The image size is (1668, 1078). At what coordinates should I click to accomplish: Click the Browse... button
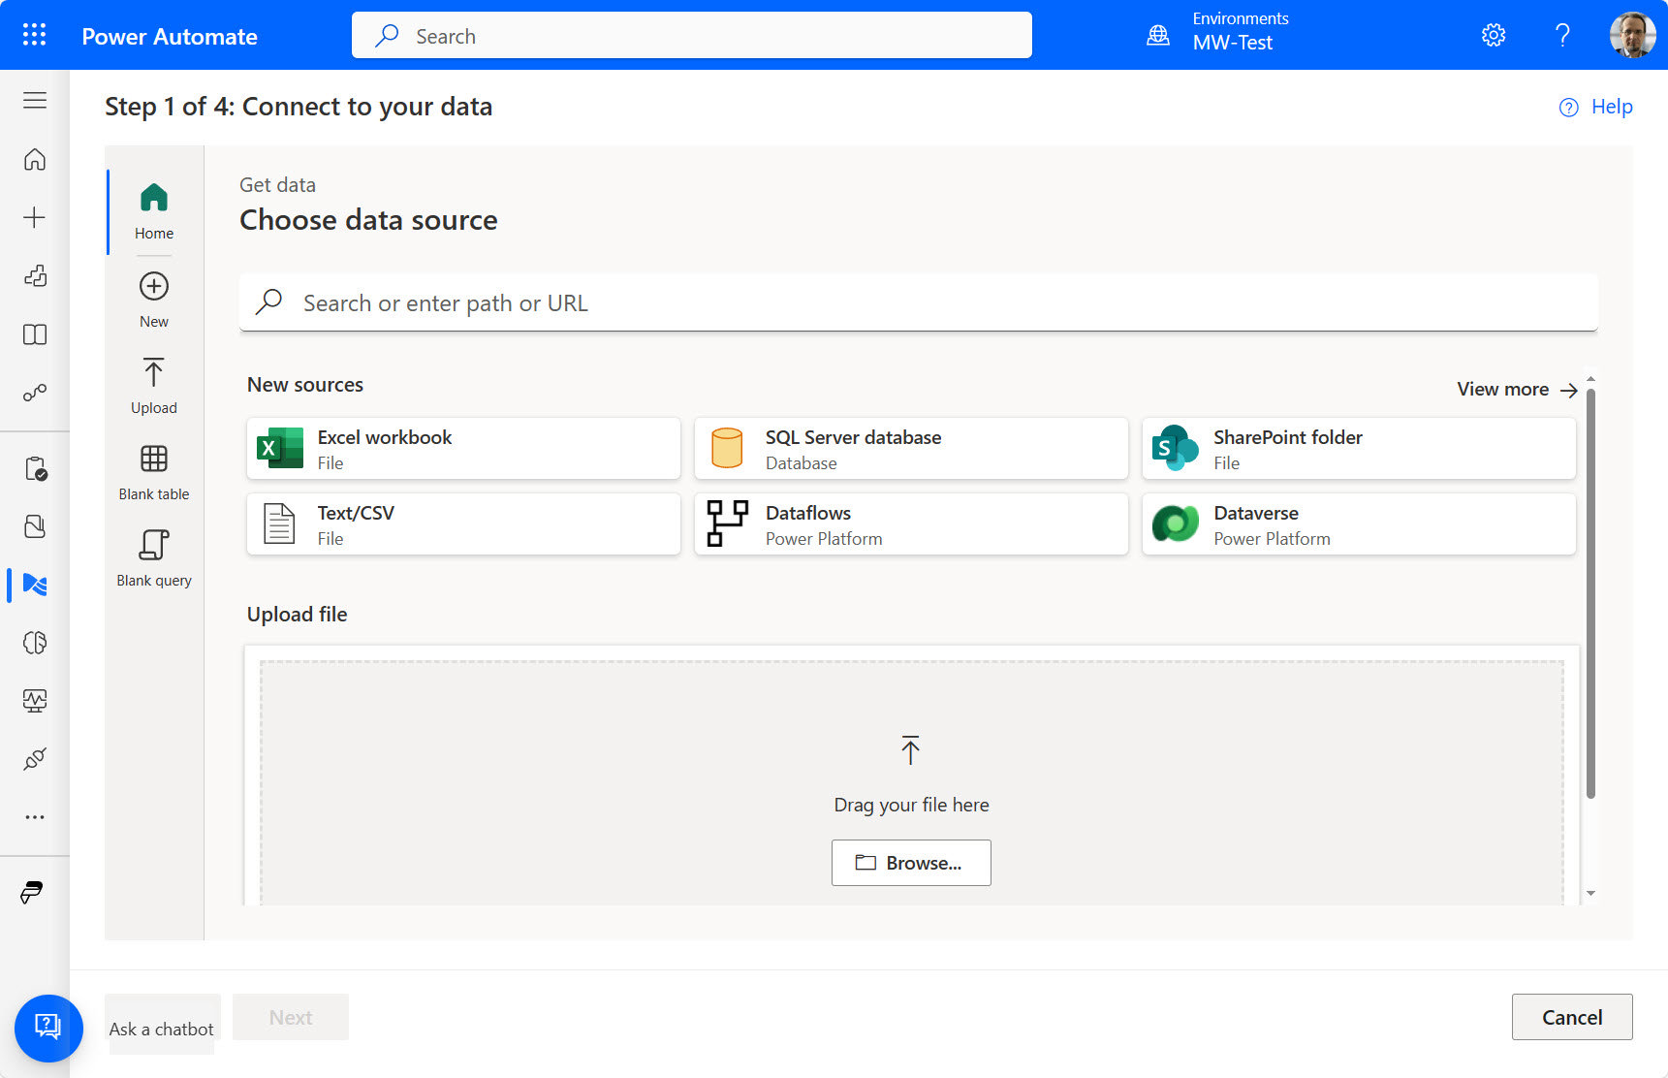tap(910, 863)
